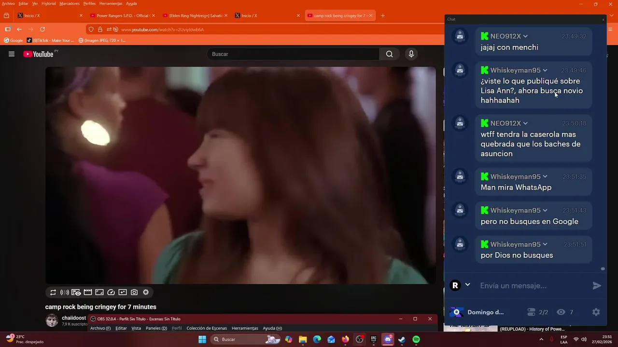Open the Windows Start menu
Viewport: 618px width, 347px height.
click(x=202, y=339)
